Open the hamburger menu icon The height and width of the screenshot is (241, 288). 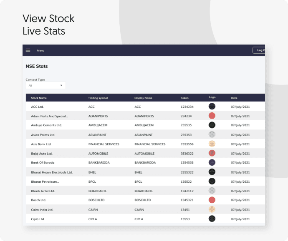pyautogui.click(x=28, y=50)
